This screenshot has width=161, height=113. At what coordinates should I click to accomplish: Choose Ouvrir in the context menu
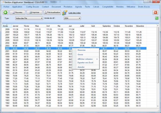80,54
